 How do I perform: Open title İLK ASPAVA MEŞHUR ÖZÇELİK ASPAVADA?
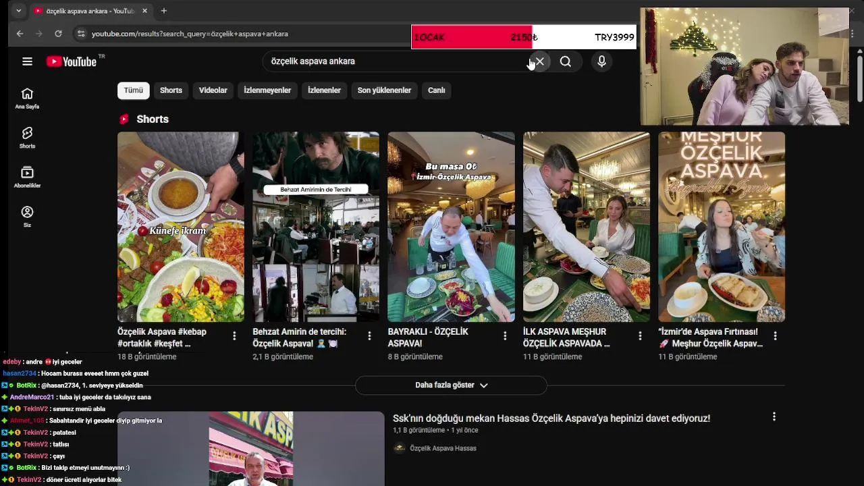pos(566,337)
